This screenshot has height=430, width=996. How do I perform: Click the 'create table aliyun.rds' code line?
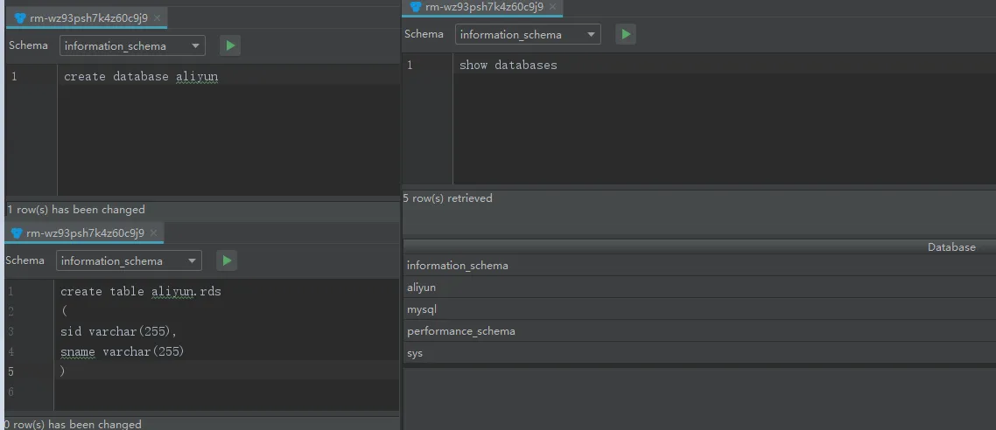141,292
